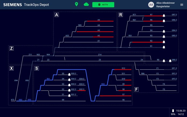Image resolution: width=187 pixels, height=117 pixels.
Task: Click track label S11
Action: coord(123,73)
